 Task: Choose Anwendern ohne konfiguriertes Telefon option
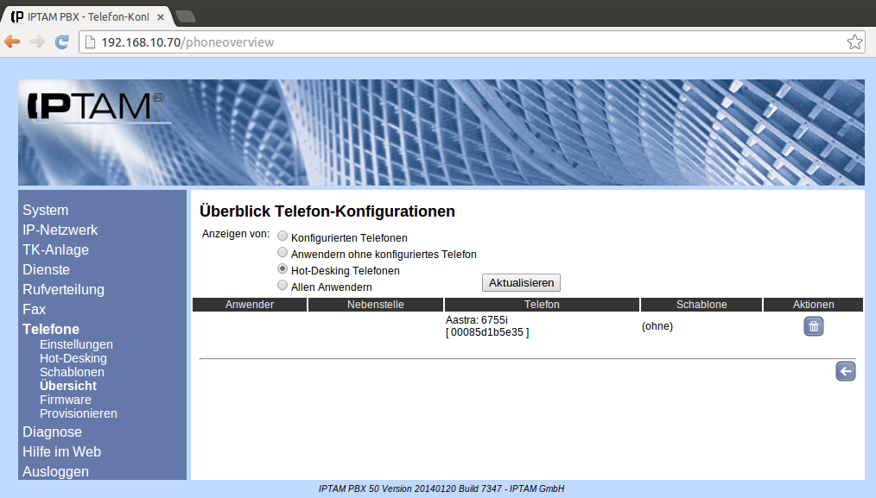282,253
